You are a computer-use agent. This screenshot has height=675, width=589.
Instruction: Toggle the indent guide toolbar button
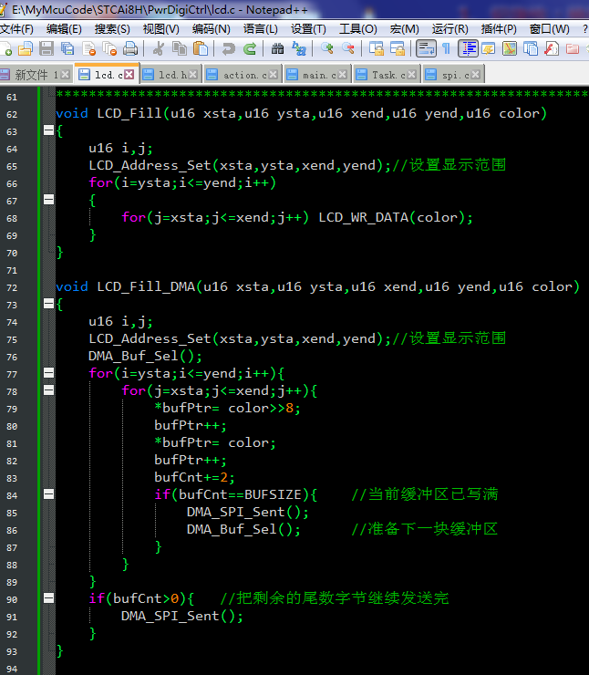coord(468,48)
